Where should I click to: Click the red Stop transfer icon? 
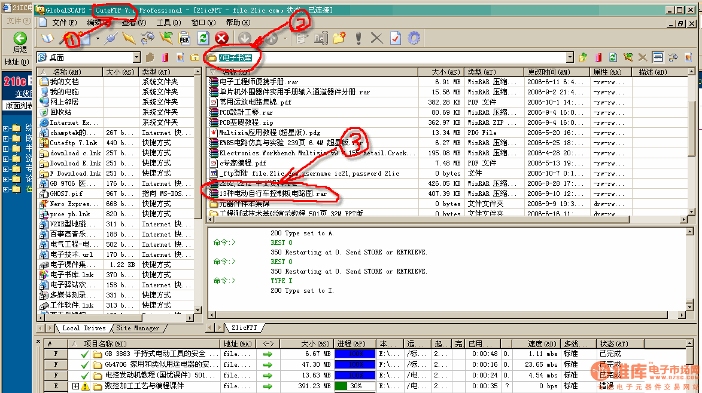click(221, 38)
